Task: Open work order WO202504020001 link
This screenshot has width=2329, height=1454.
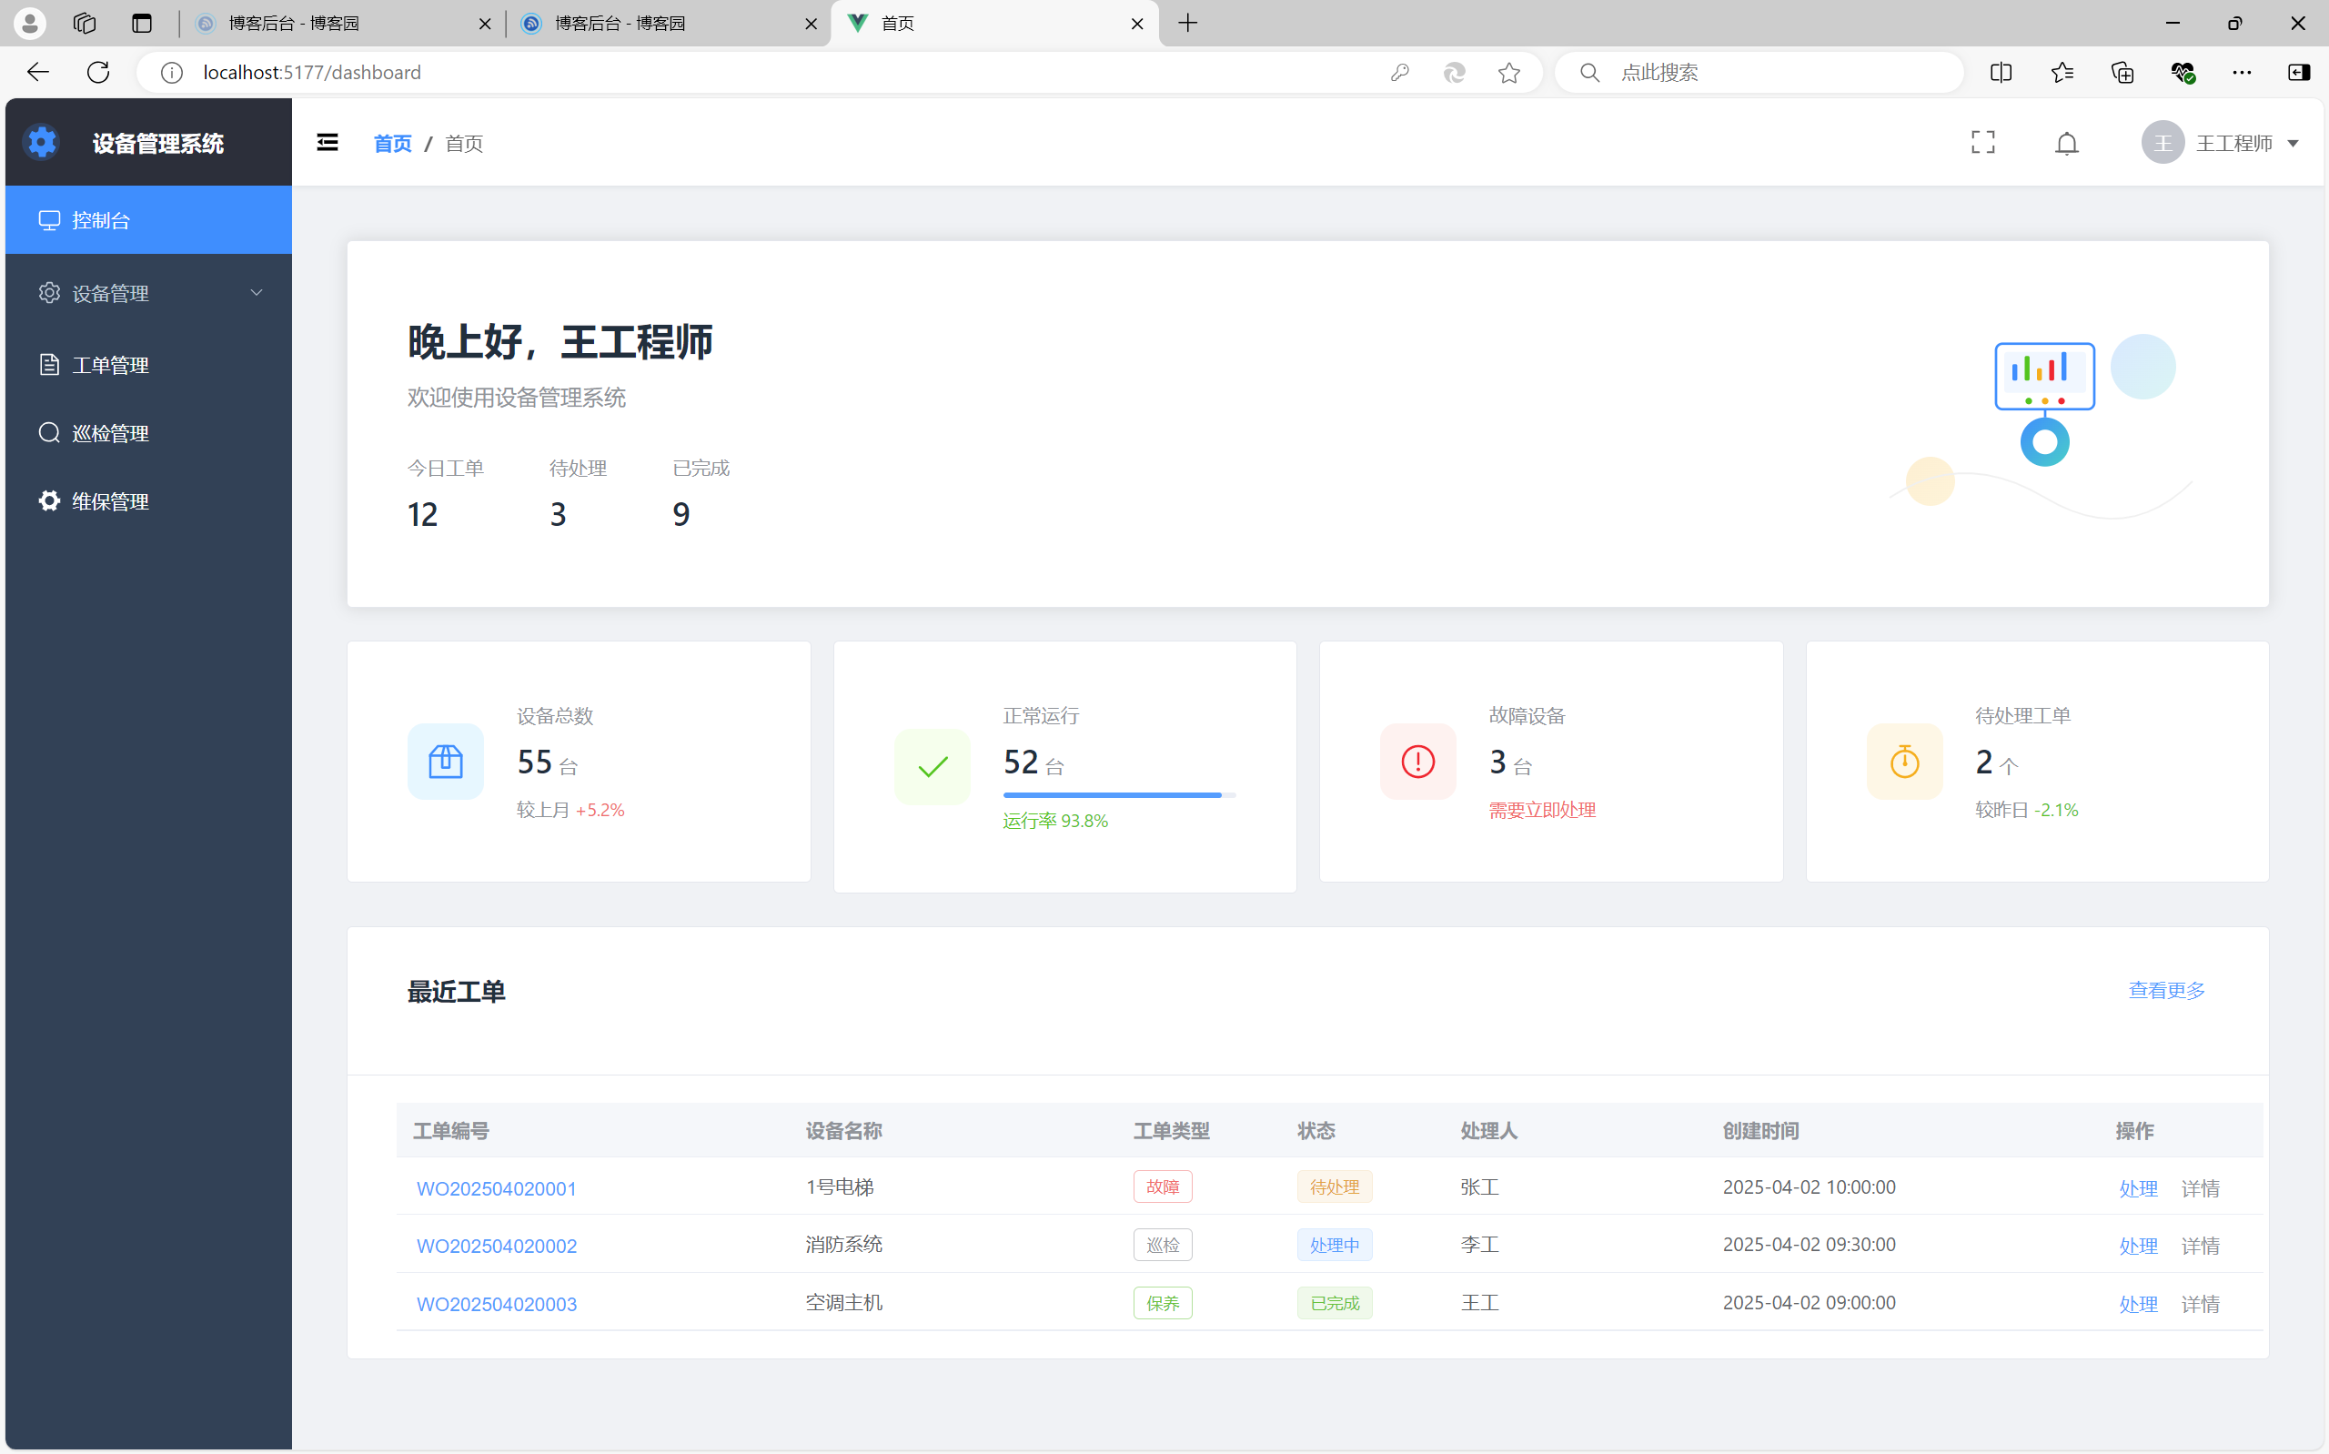Action: pos(496,1187)
